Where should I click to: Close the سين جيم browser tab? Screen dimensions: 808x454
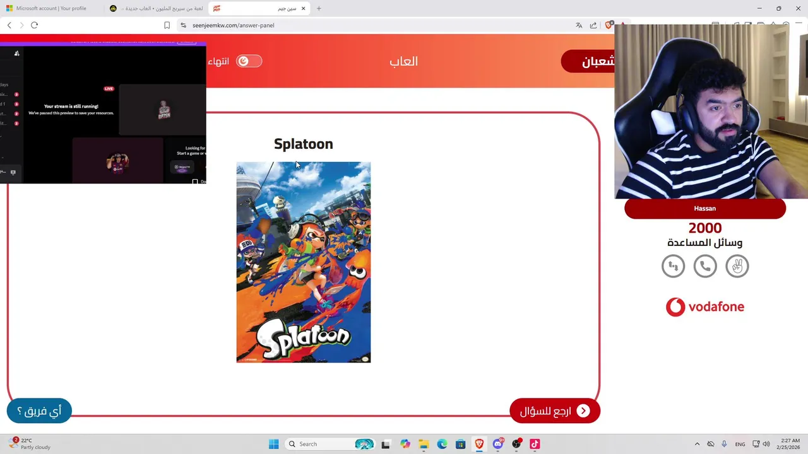click(x=304, y=8)
